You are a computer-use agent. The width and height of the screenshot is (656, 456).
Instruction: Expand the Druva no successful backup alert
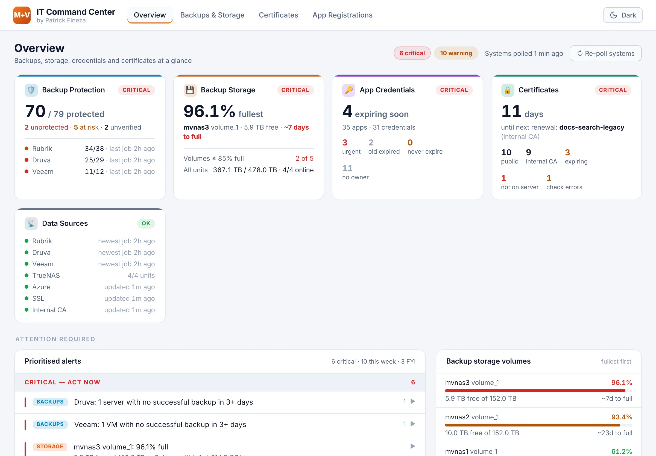point(220,402)
